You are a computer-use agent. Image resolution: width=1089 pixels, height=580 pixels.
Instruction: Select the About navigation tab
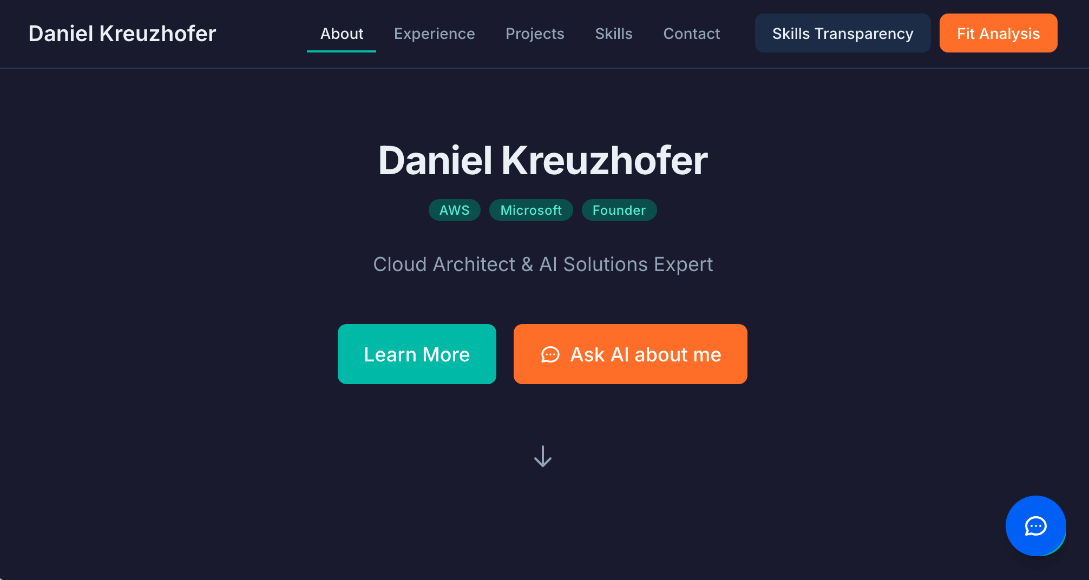tap(342, 34)
